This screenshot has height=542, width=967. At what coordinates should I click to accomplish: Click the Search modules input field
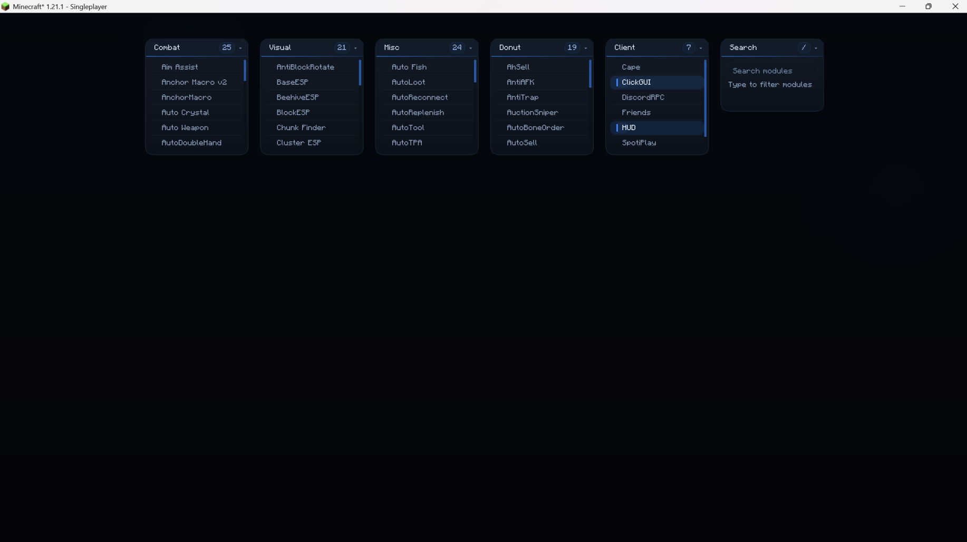[771, 71]
